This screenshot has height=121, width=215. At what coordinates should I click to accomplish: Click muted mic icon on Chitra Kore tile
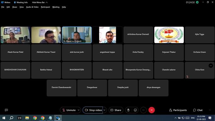(x=187, y=77)
